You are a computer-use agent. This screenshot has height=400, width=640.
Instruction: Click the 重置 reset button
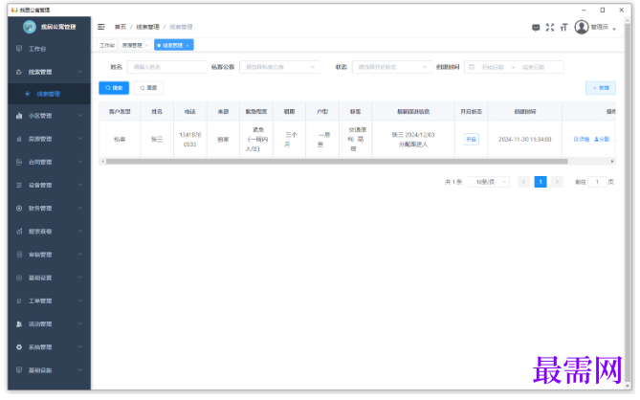point(148,88)
